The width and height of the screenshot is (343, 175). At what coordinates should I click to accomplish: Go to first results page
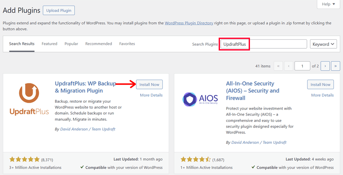(x=278, y=66)
